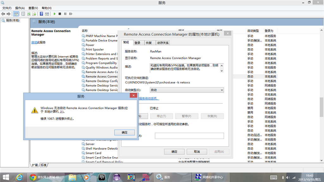Switch to 网络和共享中心 taskbar window
This screenshot has width=324, height=182.
tap(210, 177)
